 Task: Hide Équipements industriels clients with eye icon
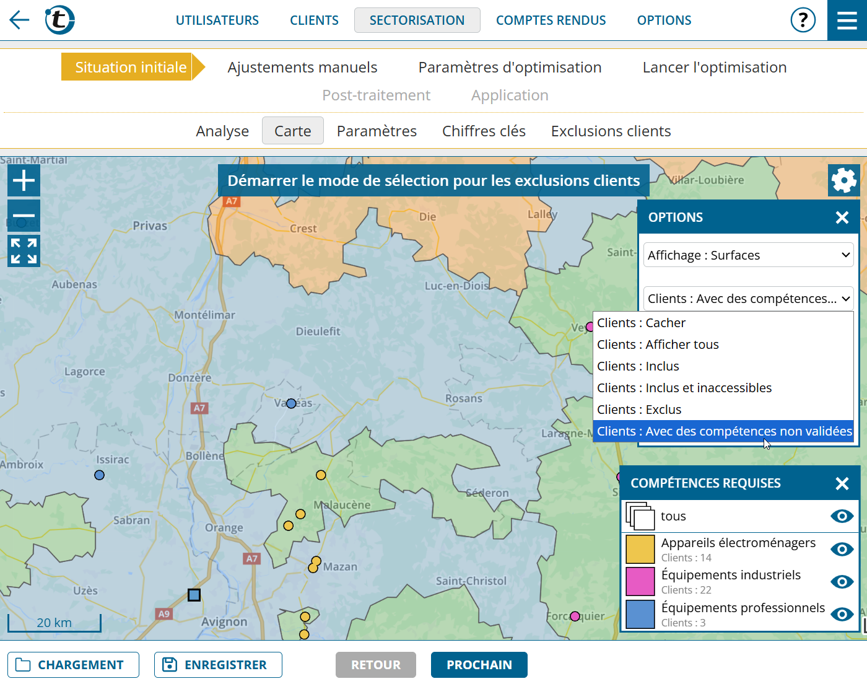tap(842, 582)
